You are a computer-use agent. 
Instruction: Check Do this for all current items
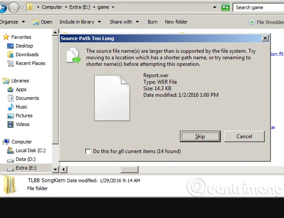tap(88, 151)
